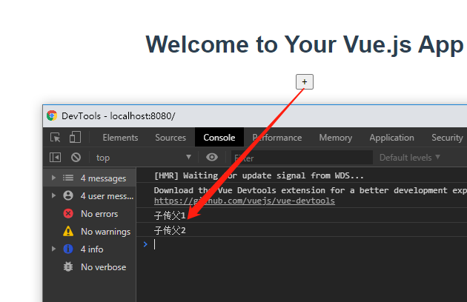The width and height of the screenshot is (467, 302).
Task: Click the Chrome icon in DevTools title bar
Action: pos(52,115)
